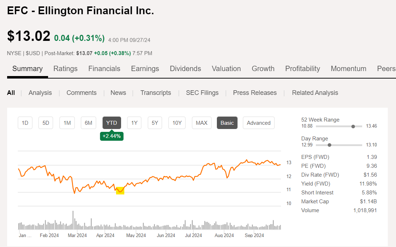Image resolution: width=396 pixels, height=247 pixels.
Task: Open the Valuation tab
Action: 226,69
